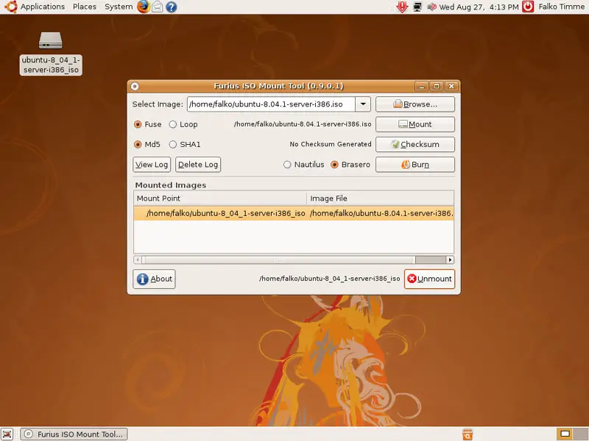Image resolution: width=589 pixels, height=441 pixels.
Task: Open the ubuntu-8_04_1-server-i386_iso desktop drive icon
Action: 51,53
